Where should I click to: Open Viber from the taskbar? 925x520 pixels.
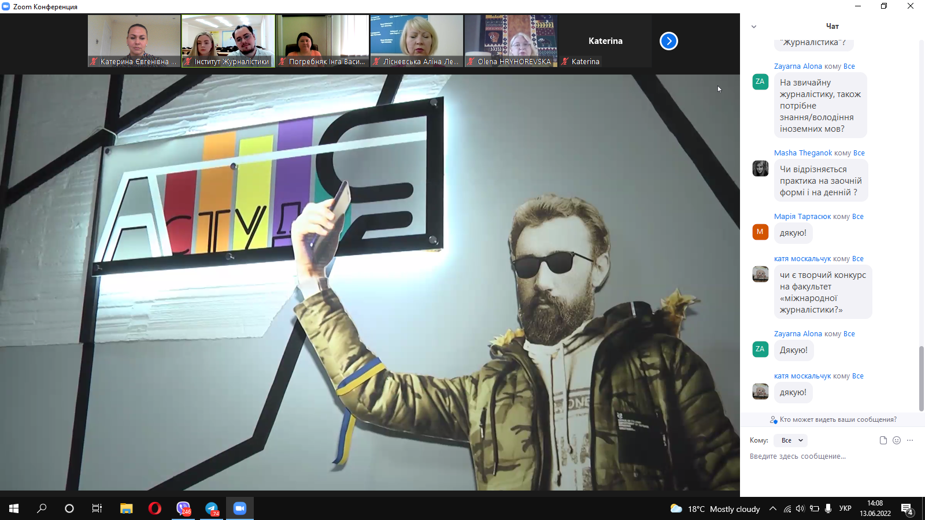[183, 508]
